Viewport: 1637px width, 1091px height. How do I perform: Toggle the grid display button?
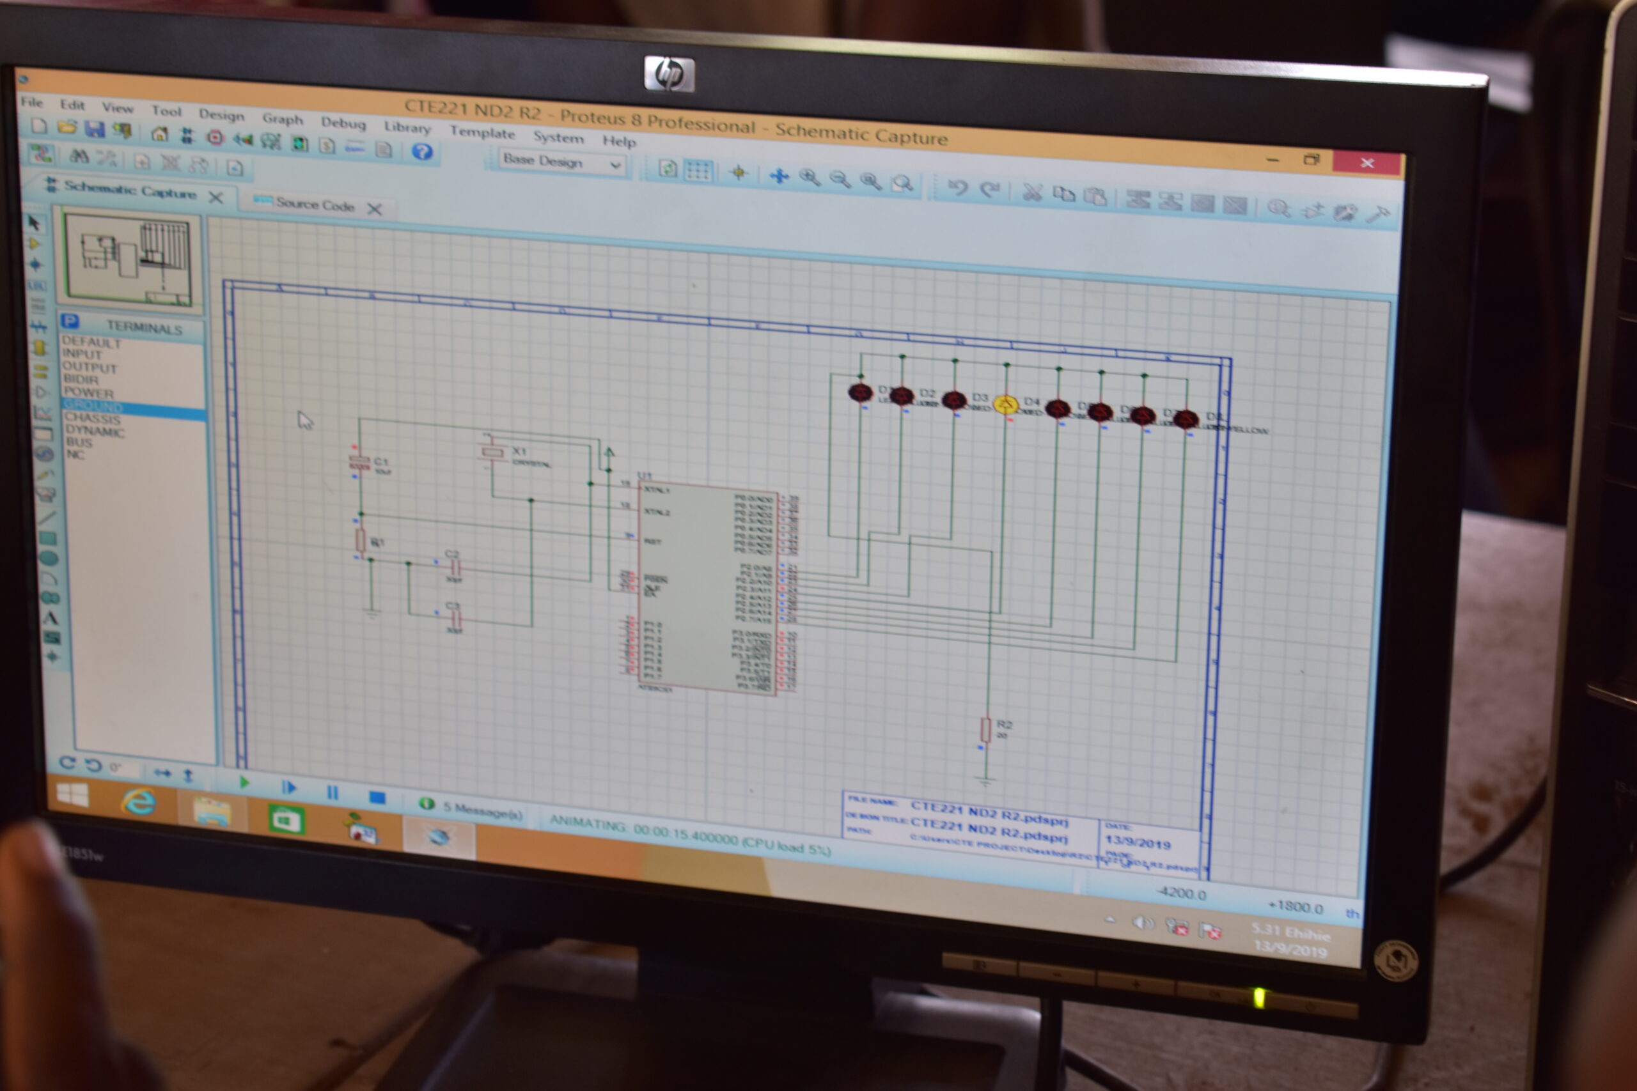pos(698,171)
